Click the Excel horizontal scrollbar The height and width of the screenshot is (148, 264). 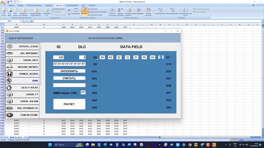pos(210,137)
